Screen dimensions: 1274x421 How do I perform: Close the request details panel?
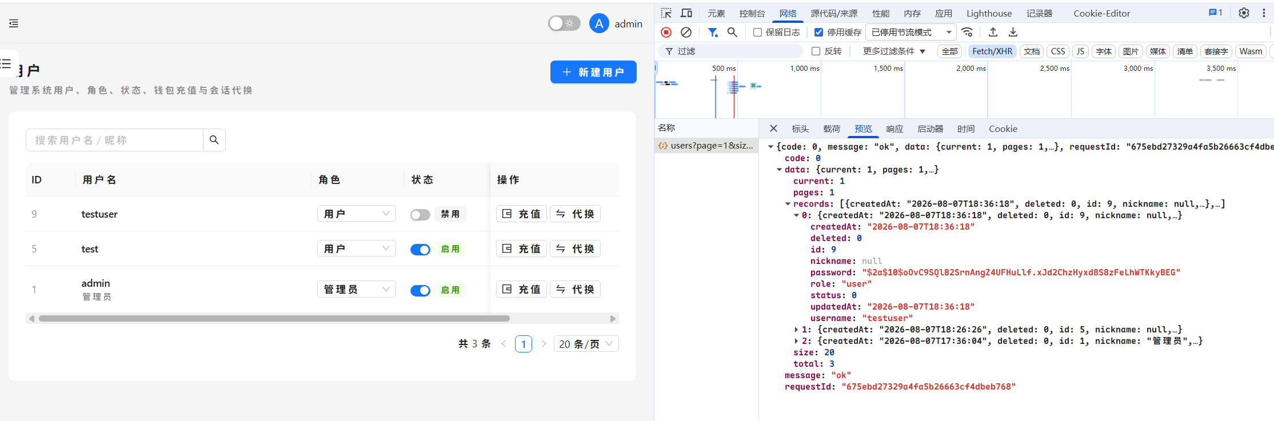773,129
